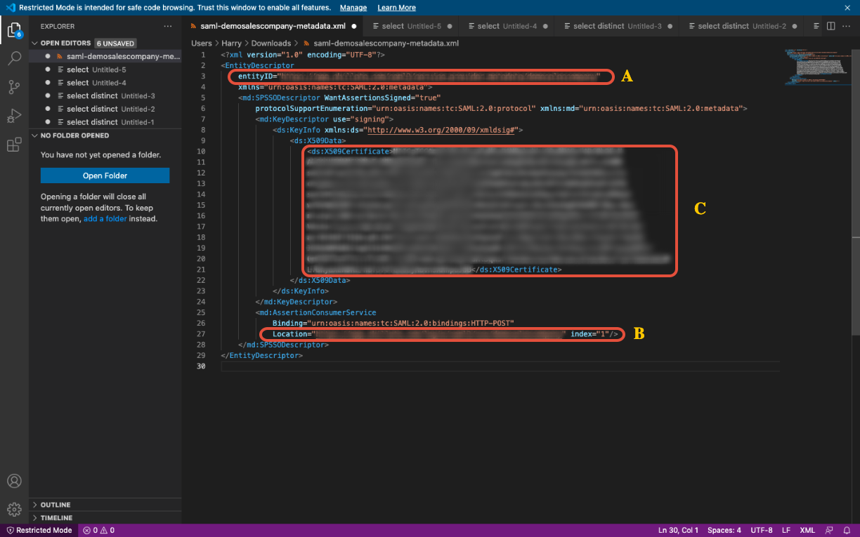Click the Open Folder button

pyautogui.click(x=105, y=175)
